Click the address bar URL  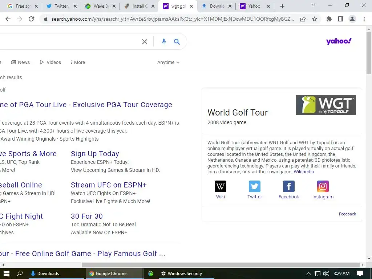pyautogui.click(x=173, y=19)
